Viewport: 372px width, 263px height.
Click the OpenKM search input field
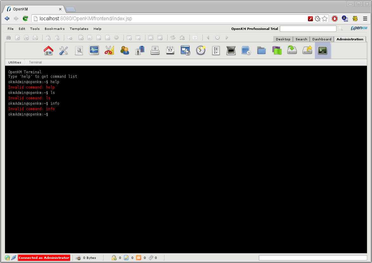pyautogui.click(x=308, y=29)
